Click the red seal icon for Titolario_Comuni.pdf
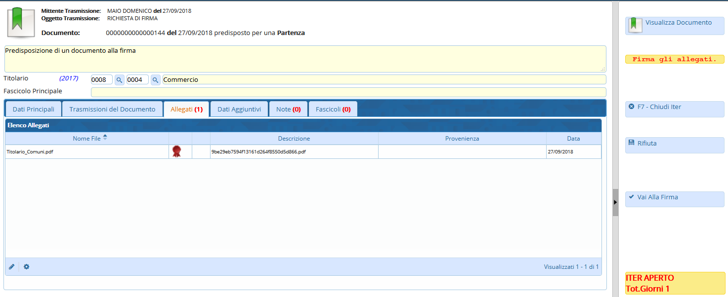 tap(176, 151)
